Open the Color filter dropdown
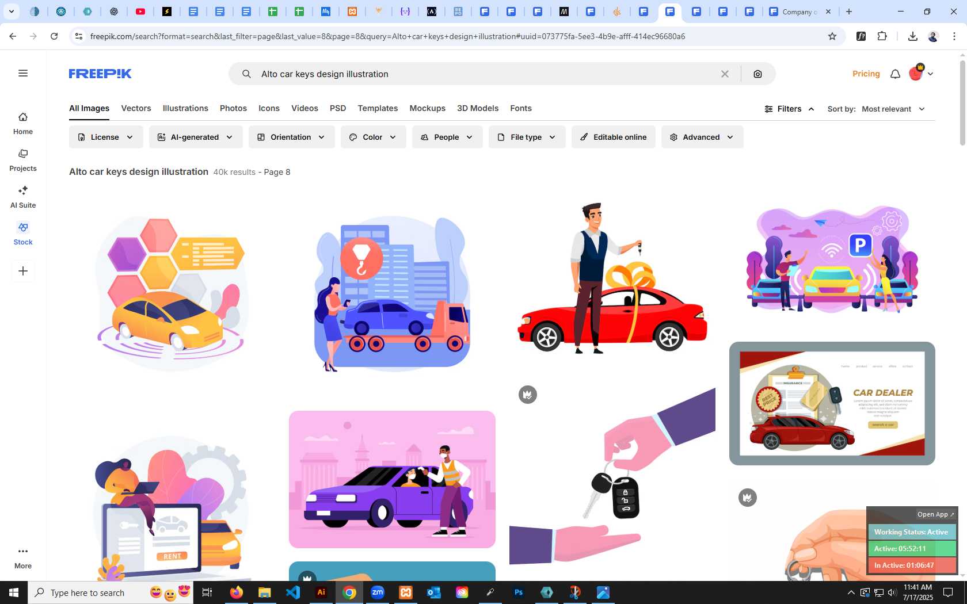This screenshot has width=967, height=604. [x=373, y=137]
